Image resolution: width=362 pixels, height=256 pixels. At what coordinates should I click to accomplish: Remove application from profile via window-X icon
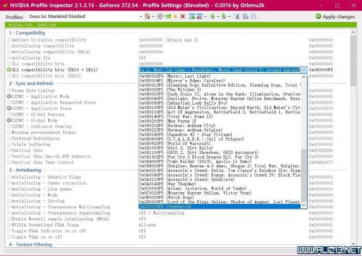coord(199,16)
